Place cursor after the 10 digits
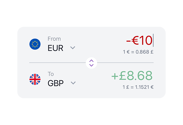This screenshot has height=125, width=183. click(x=153, y=40)
